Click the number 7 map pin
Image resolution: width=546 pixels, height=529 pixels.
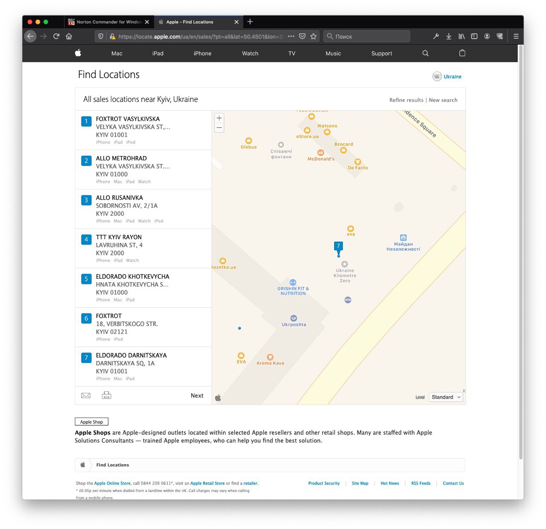coord(338,247)
